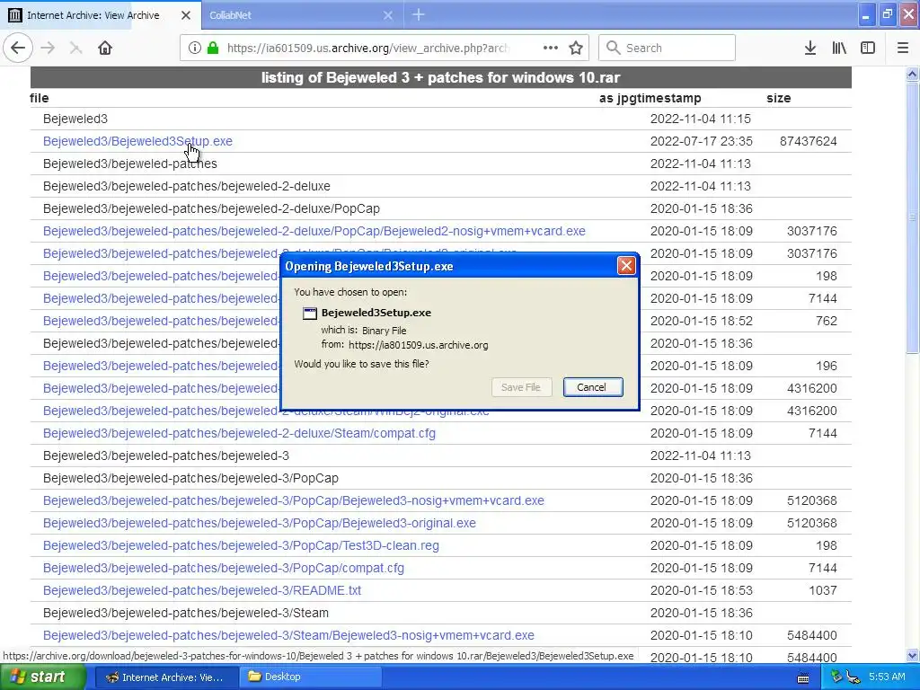Open a new tab with plus icon

(x=419, y=14)
